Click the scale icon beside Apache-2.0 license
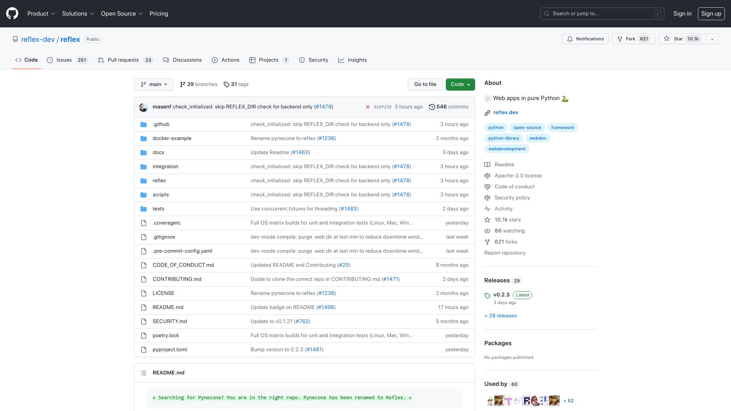731x411 pixels. coord(487,176)
